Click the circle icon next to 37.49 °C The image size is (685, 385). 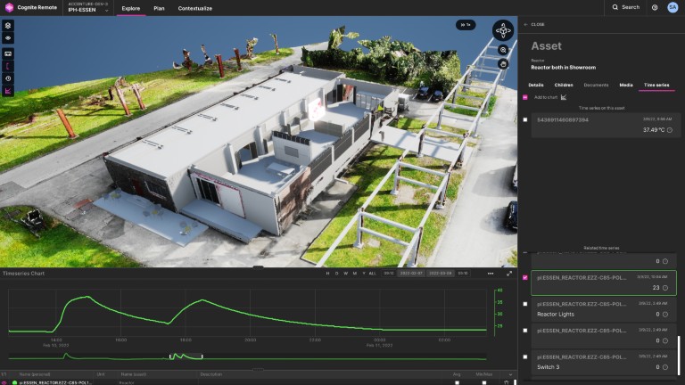pos(670,130)
